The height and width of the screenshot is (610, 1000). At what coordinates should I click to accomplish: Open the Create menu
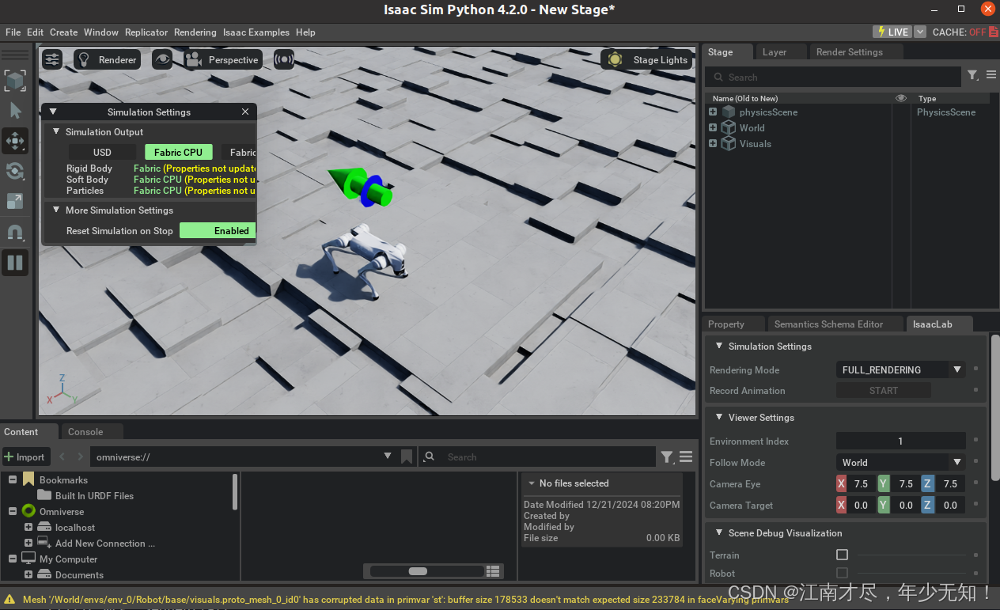[x=63, y=32]
